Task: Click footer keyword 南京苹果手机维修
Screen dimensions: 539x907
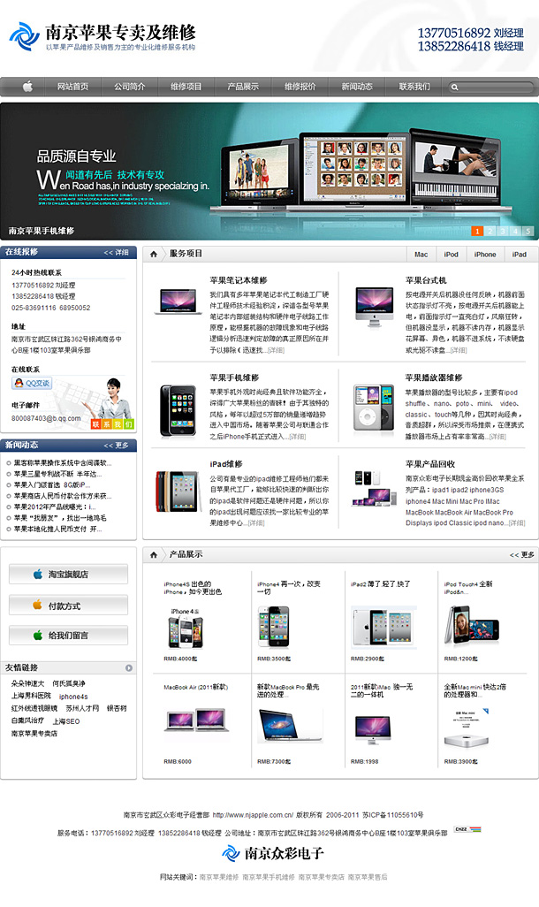Action: (269, 878)
